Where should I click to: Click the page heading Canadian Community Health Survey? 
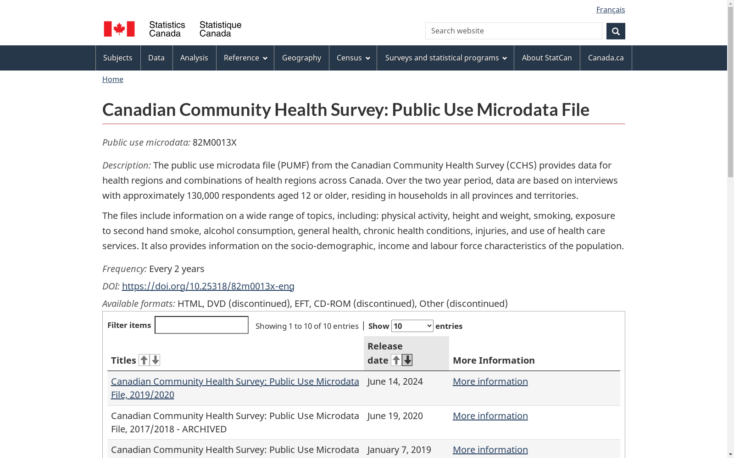tap(346, 110)
